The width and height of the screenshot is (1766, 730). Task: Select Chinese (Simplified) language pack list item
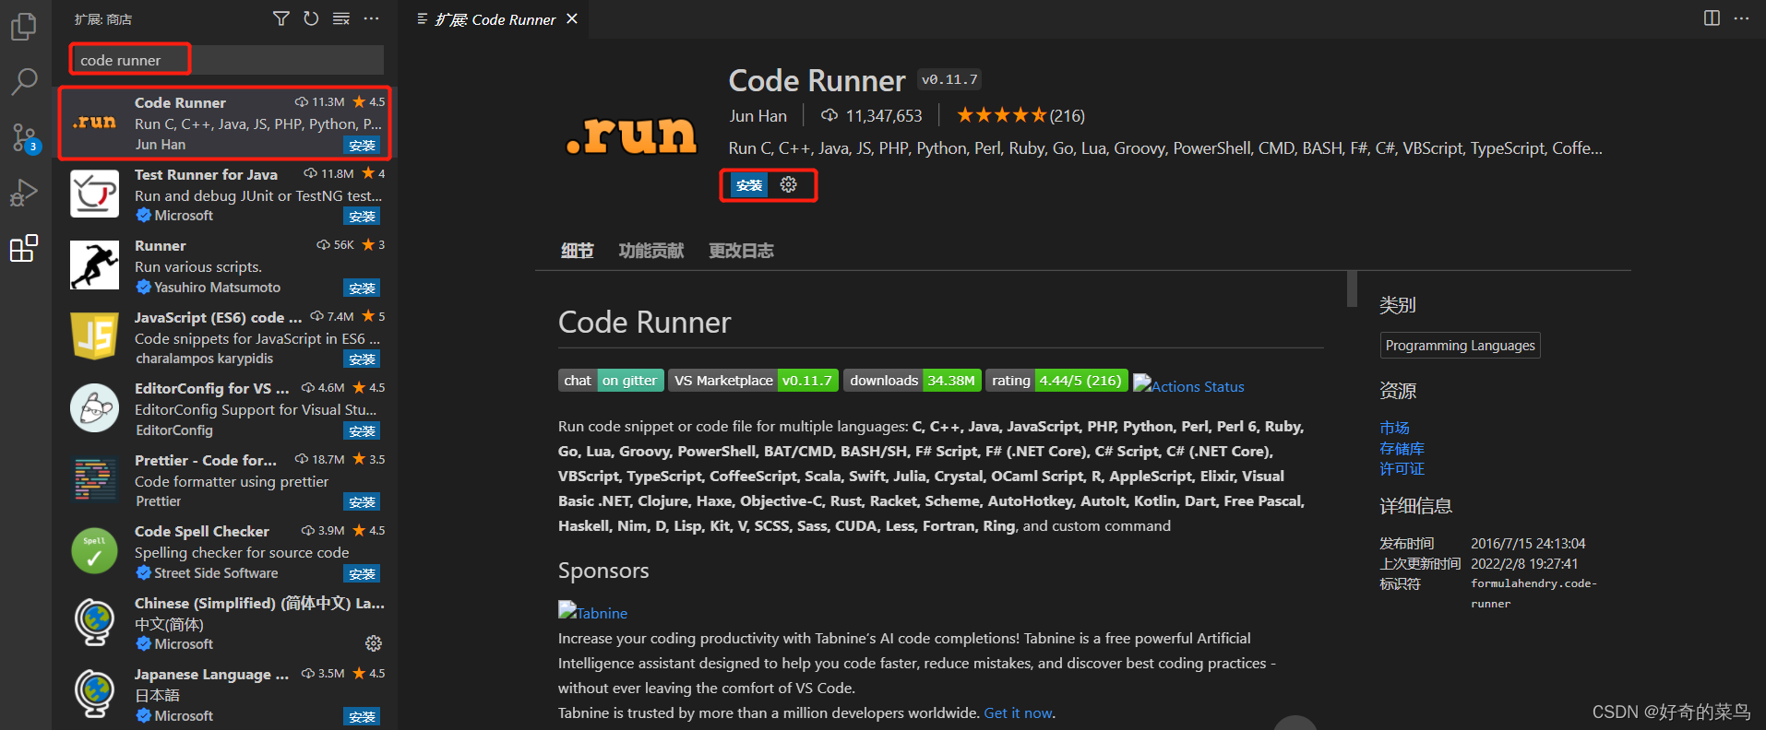(225, 623)
